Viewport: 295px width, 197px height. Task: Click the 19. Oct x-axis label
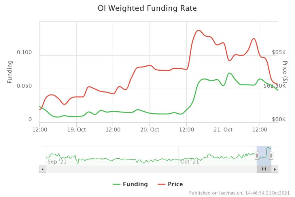(76, 130)
